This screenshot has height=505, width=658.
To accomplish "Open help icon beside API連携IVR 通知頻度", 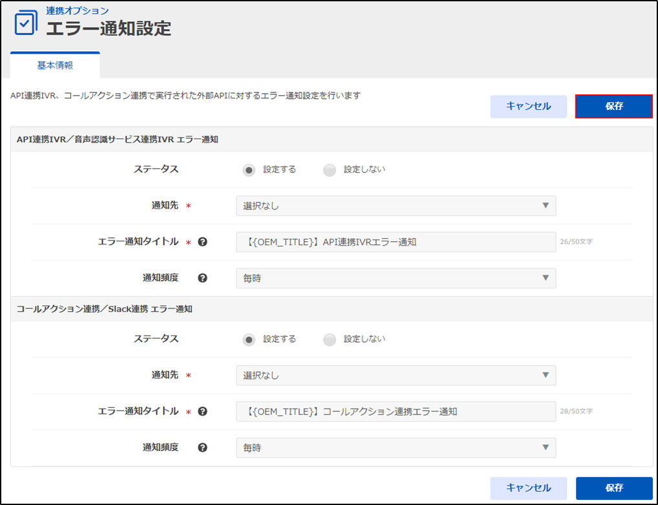I will click(x=203, y=278).
